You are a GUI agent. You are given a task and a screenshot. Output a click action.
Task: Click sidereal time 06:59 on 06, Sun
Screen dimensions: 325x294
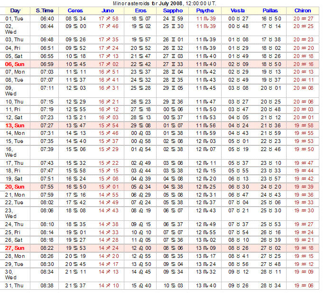(x=47, y=64)
